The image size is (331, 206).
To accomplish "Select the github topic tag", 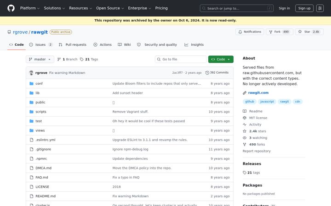I will [x=250, y=102].
